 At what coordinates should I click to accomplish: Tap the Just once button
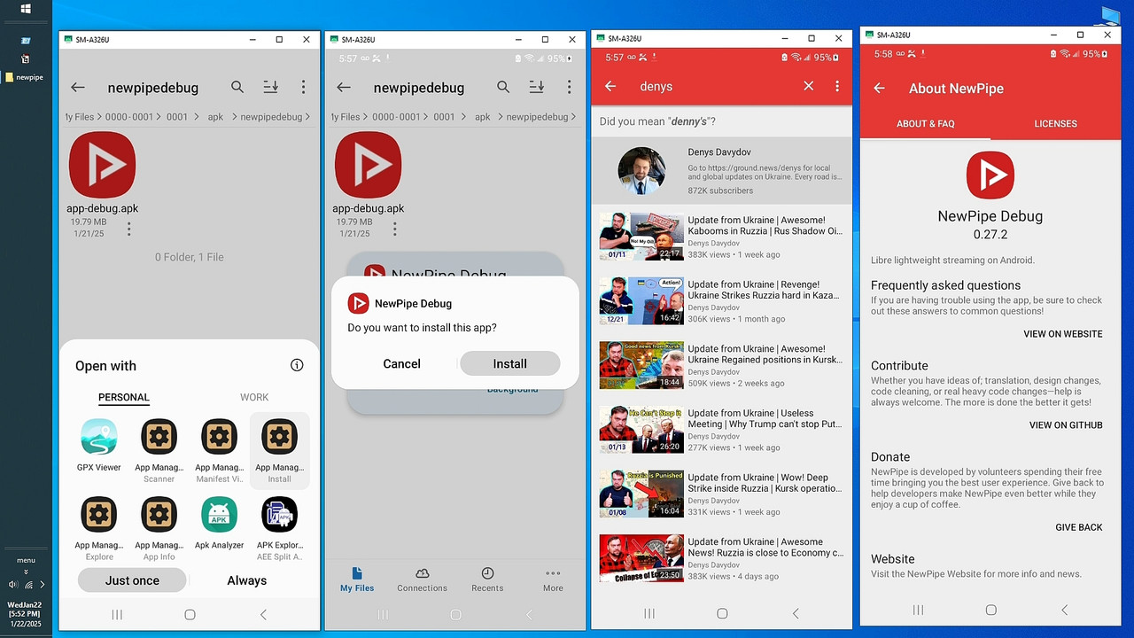(132, 580)
